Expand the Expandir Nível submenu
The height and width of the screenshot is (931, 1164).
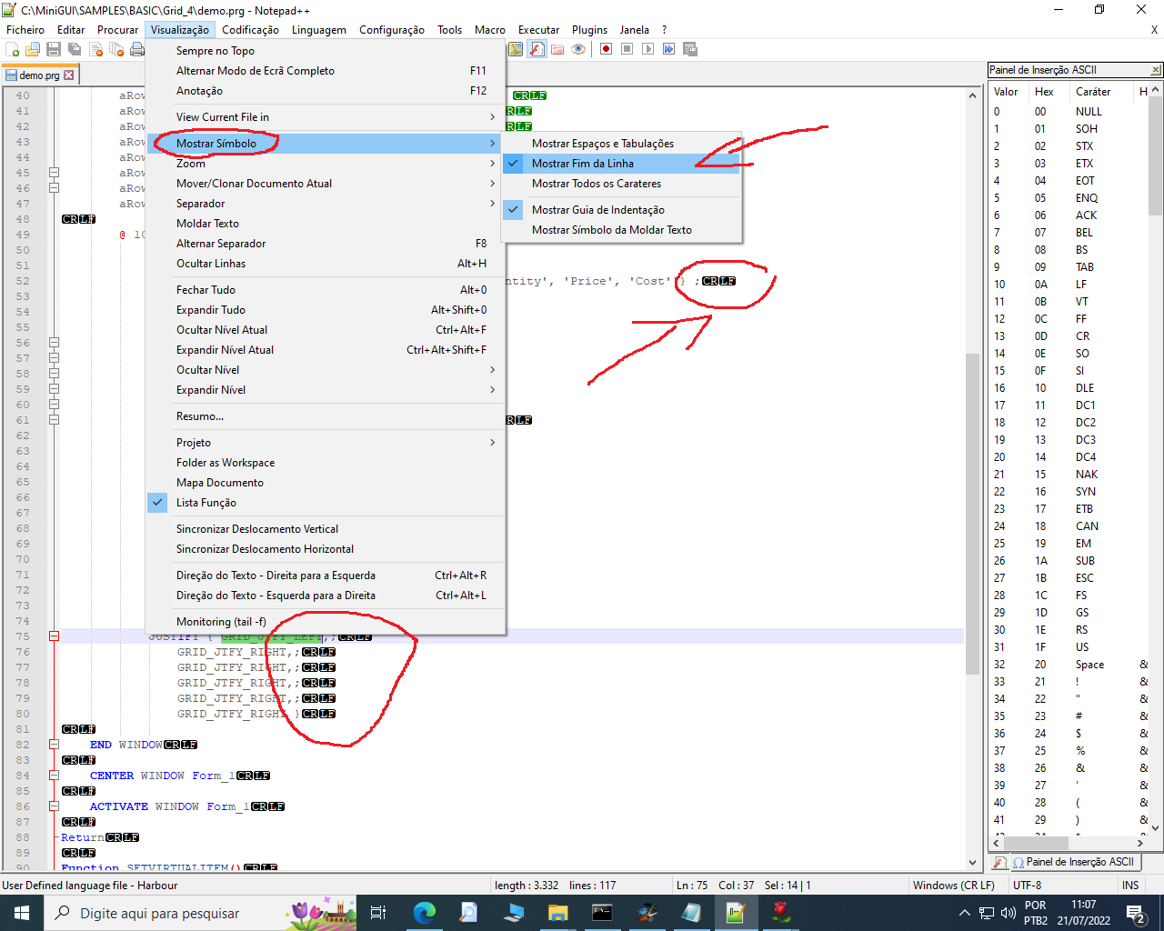tap(325, 390)
